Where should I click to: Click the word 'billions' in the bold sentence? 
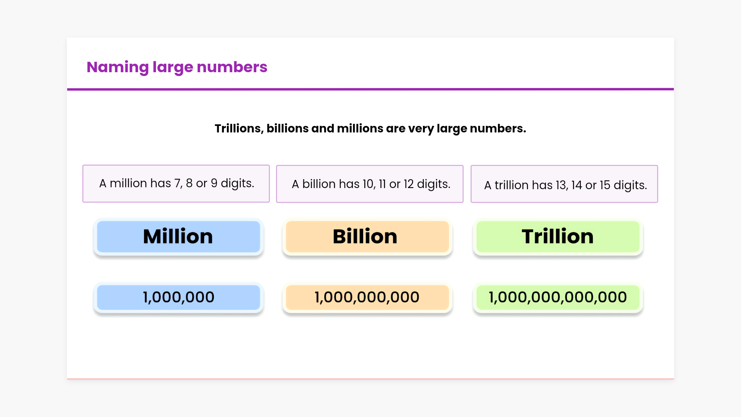click(x=288, y=128)
